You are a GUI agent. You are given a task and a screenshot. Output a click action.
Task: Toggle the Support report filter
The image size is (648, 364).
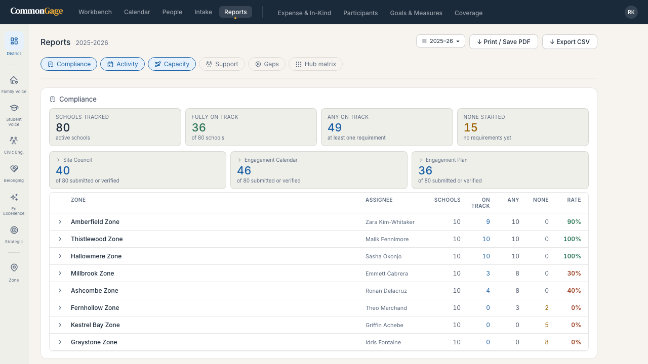(x=222, y=64)
